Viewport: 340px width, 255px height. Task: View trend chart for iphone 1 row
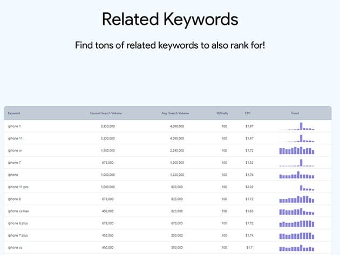pos(297,126)
